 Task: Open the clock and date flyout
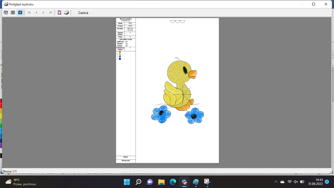pyautogui.click(x=315, y=182)
